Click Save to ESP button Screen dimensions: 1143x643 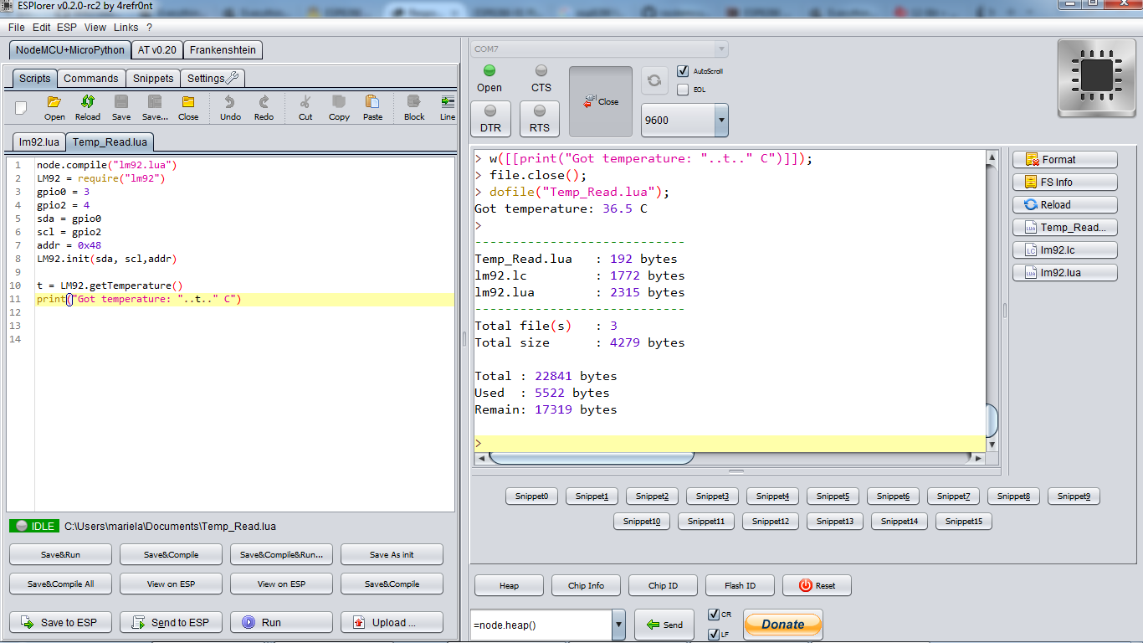pyautogui.click(x=60, y=623)
